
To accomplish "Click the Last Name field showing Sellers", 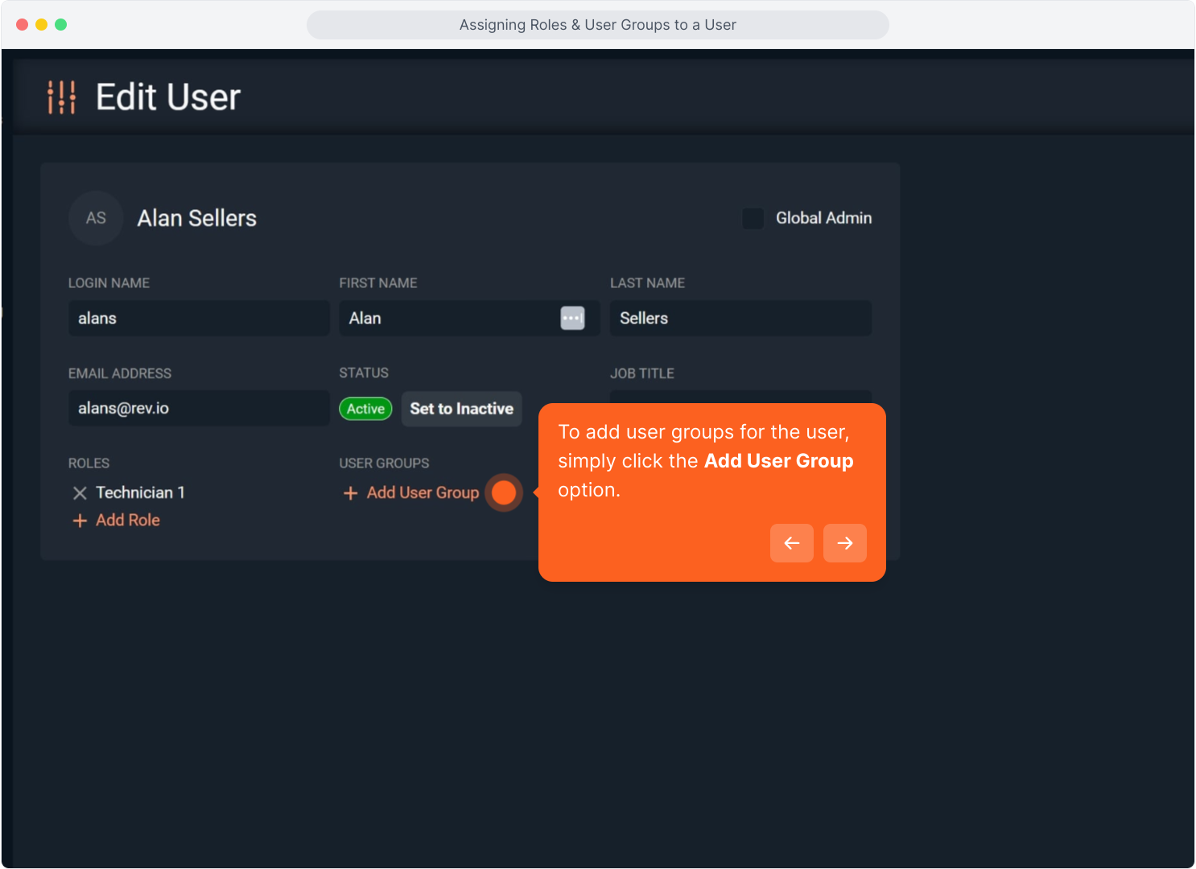I will (x=740, y=319).
